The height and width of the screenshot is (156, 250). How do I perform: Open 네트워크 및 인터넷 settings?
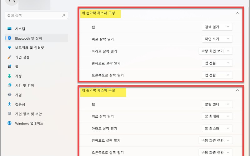pyautogui.click(x=37, y=47)
